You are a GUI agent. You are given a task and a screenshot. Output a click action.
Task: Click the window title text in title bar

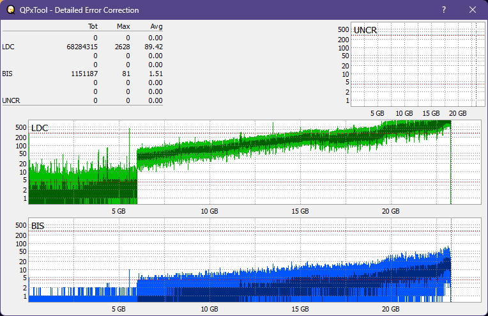pos(80,10)
